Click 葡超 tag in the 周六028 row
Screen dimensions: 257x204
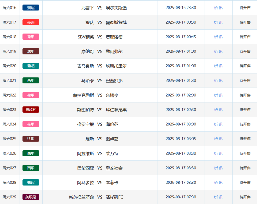[x=31, y=183]
